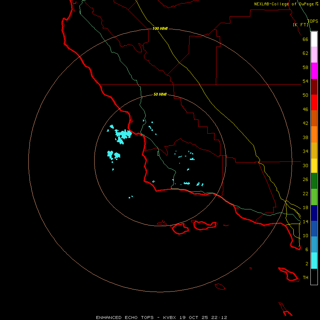Pick the dark green legend swatch
This screenshot has height=320, width=320.
[x=314, y=181]
